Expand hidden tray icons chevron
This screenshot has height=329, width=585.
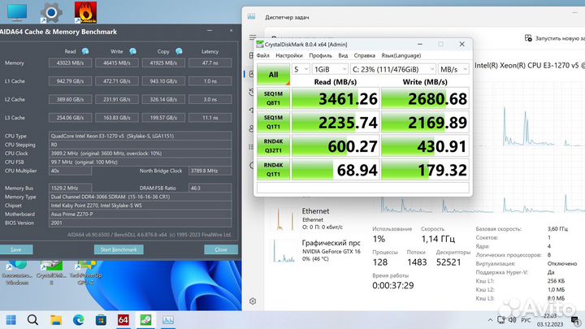pos(490,320)
